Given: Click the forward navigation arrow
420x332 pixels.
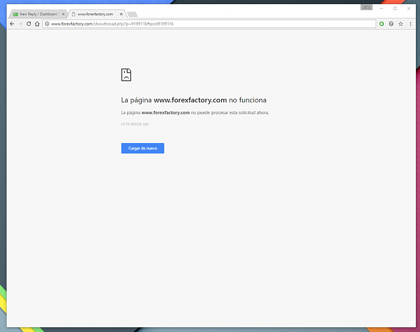Looking at the screenshot, I should (x=20, y=24).
